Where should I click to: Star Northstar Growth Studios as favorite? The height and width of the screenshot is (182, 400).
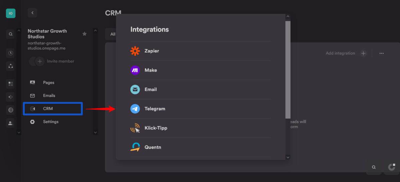pyautogui.click(x=84, y=34)
